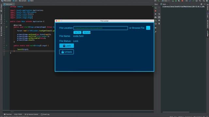This screenshot has height=117, width=209.
Task: Click the Search Everywhere magnifier icon
Action: [x=204, y=1]
